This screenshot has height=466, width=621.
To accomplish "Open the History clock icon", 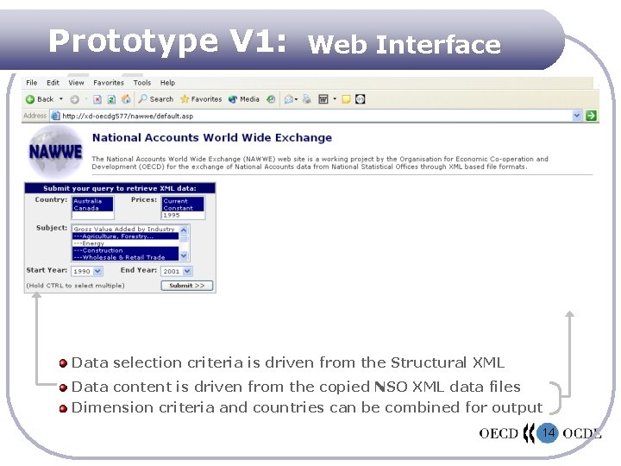I will coord(271,99).
